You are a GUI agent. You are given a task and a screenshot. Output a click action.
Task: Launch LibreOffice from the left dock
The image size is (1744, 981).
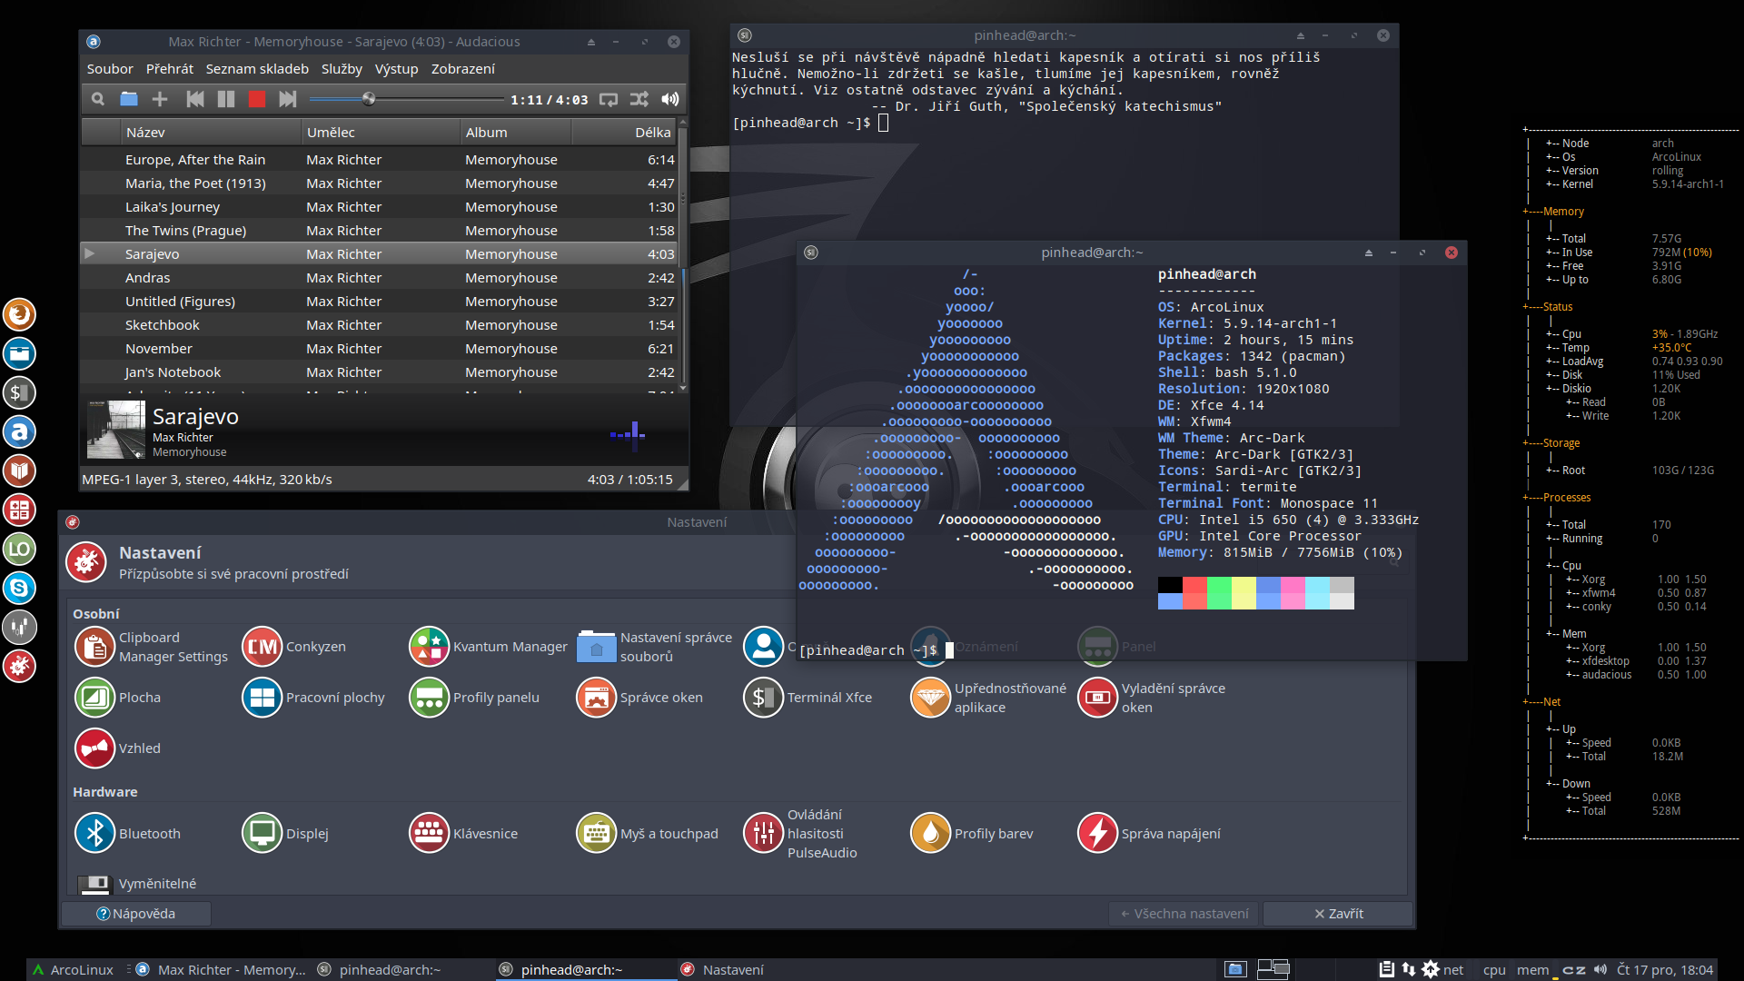point(19,549)
